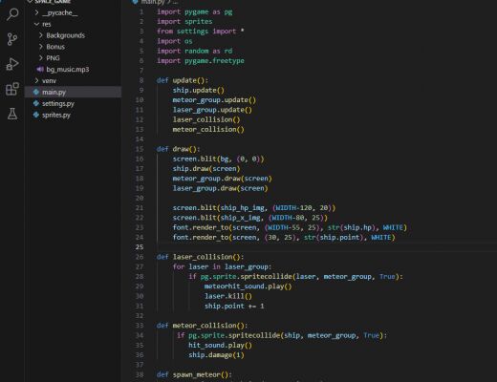Click the ship_hp_img blit line

point(254,208)
